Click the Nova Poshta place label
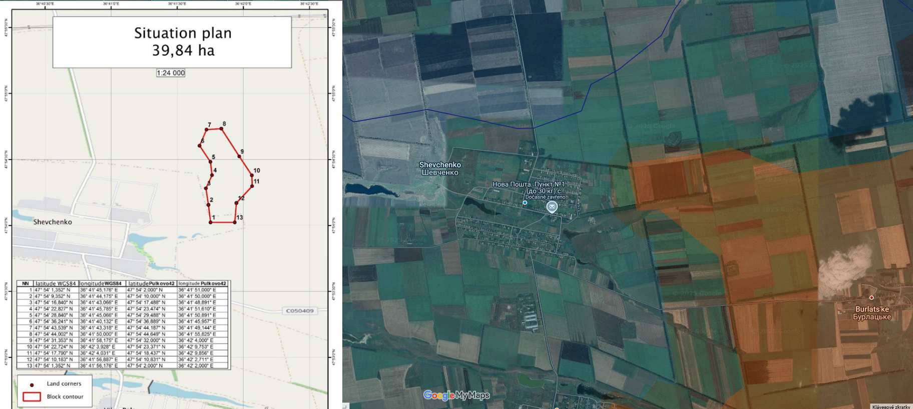This screenshot has height=409, width=913. pos(529,187)
